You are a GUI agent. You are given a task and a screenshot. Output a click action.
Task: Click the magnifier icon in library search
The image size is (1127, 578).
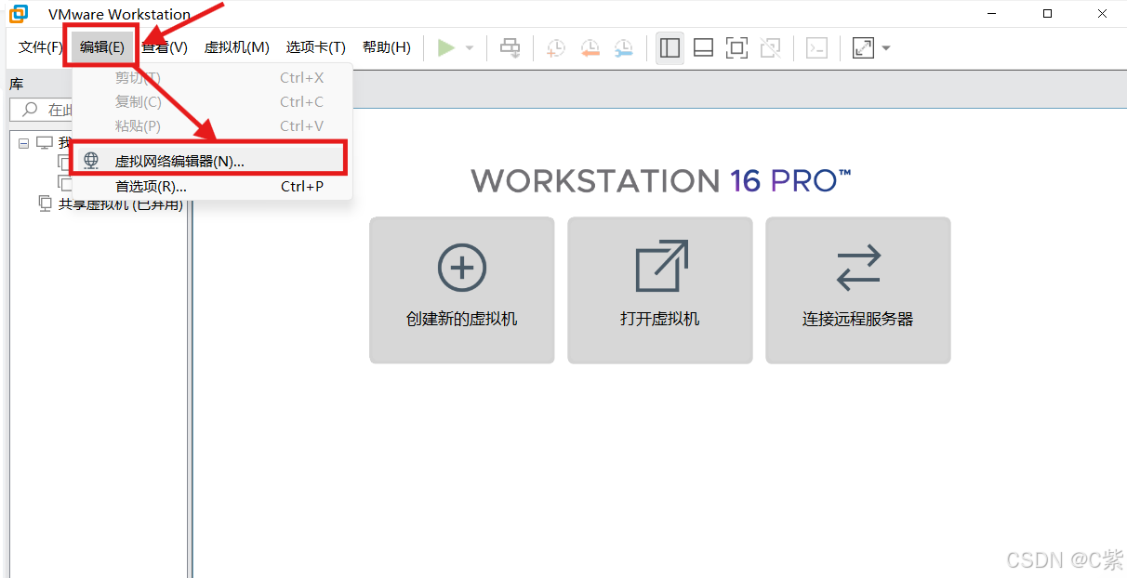pos(31,110)
